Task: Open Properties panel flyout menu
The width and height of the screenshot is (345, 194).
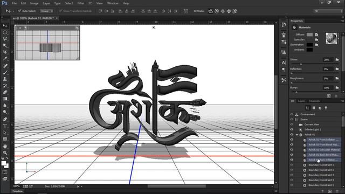Action: tap(342, 21)
